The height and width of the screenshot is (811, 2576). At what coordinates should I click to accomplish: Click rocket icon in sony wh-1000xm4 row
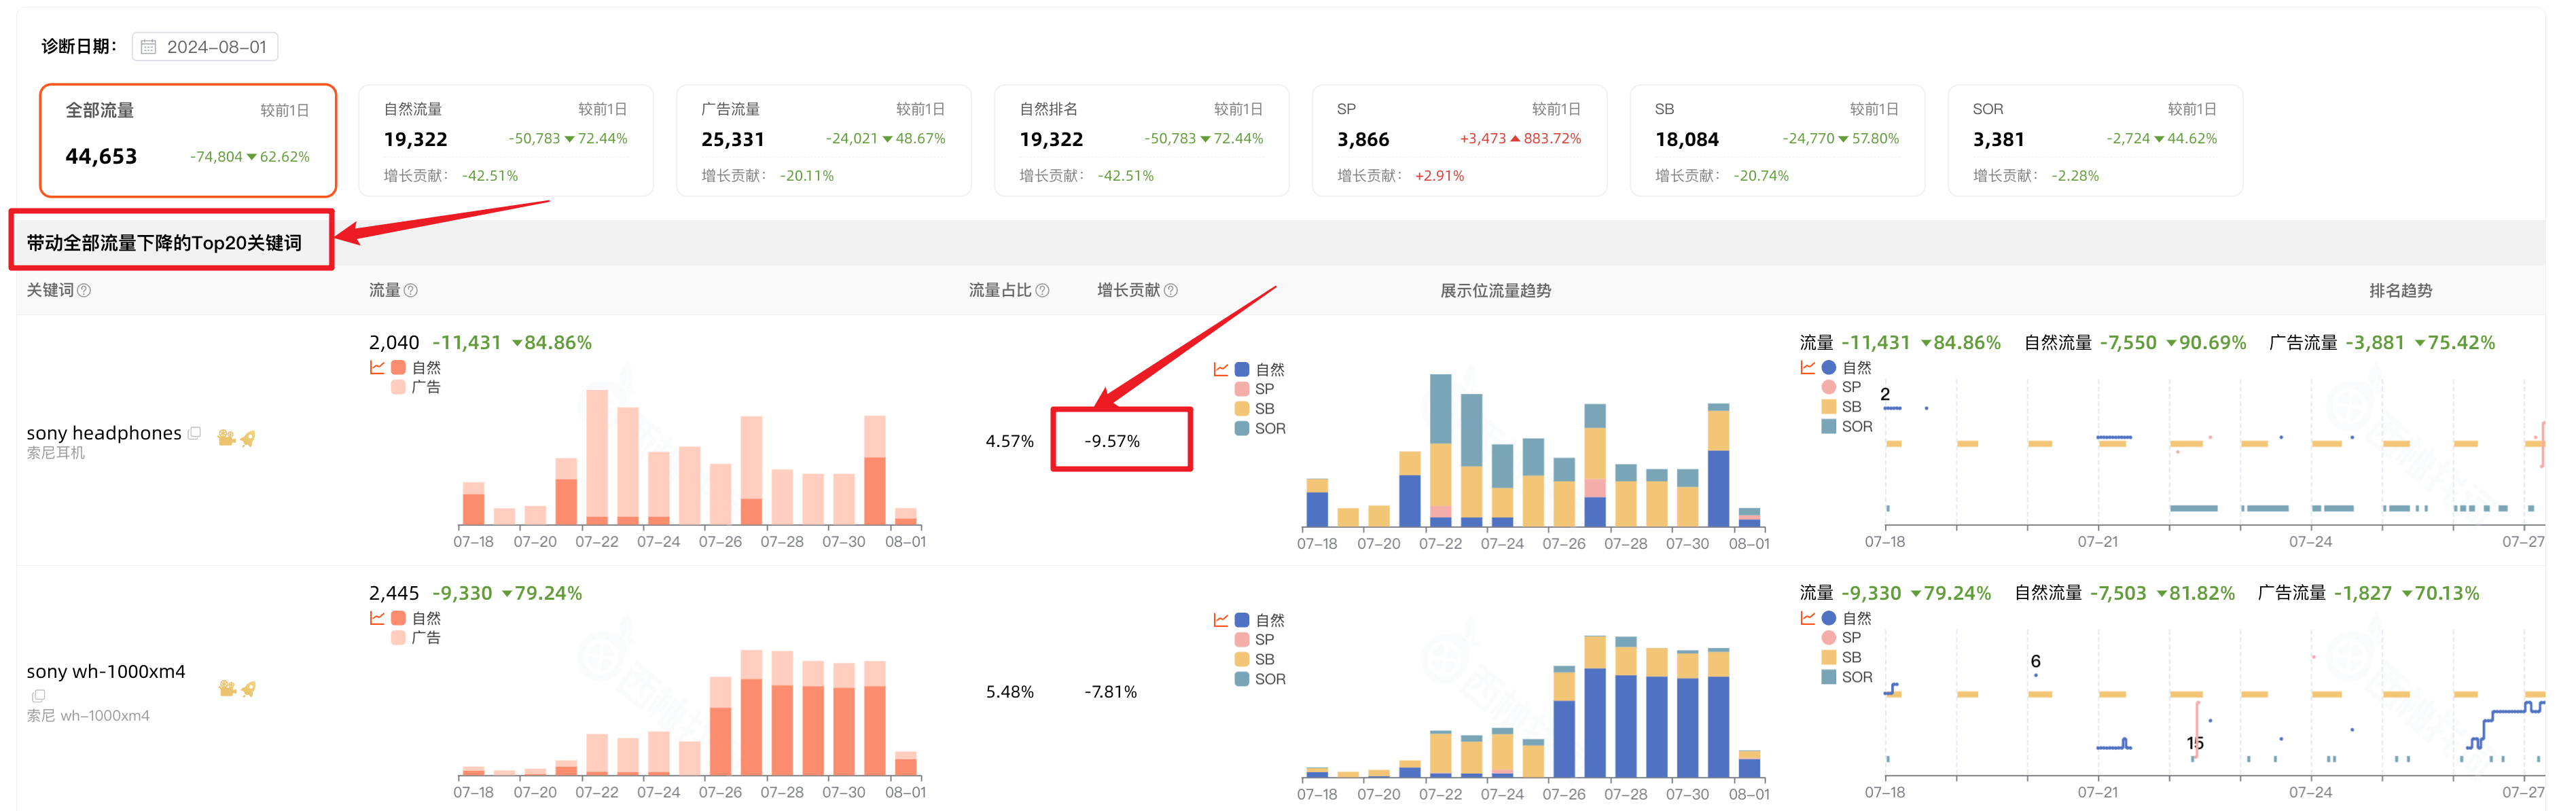pos(249,688)
